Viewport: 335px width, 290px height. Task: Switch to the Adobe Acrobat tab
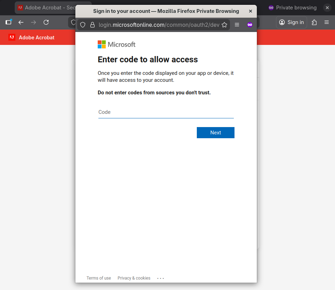pos(45,7)
